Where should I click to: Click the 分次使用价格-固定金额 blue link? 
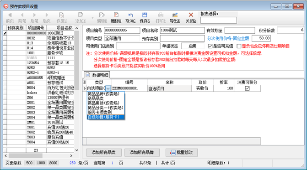(x=228, y=38)
